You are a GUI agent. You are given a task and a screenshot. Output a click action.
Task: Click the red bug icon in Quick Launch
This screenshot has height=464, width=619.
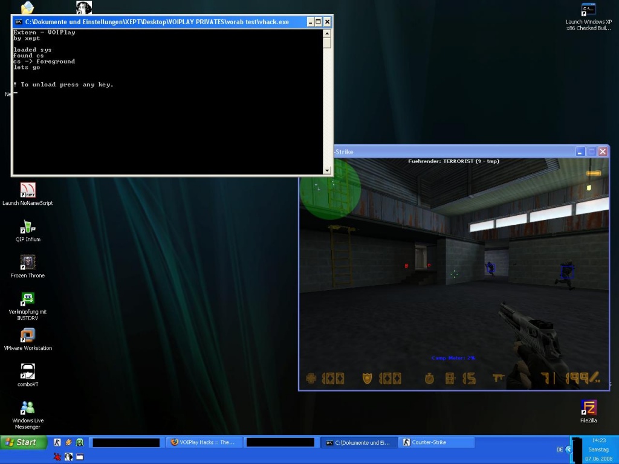coord(57,457)
